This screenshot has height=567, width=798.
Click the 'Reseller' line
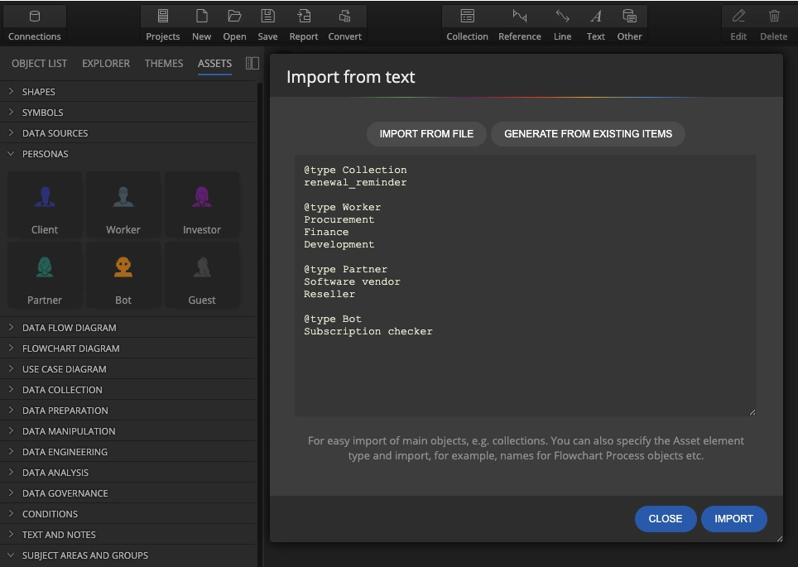[x=329, y=294]
